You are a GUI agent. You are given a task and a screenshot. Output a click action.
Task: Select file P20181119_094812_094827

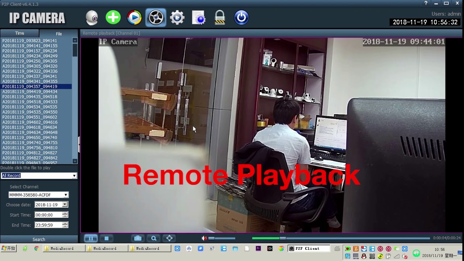[36, 153]
